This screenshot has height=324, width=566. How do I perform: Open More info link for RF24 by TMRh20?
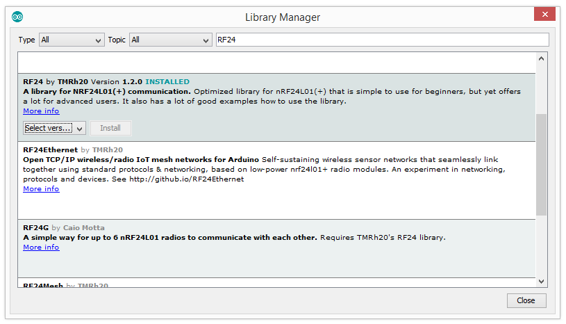pyautogui.click(x=41, y=111)
